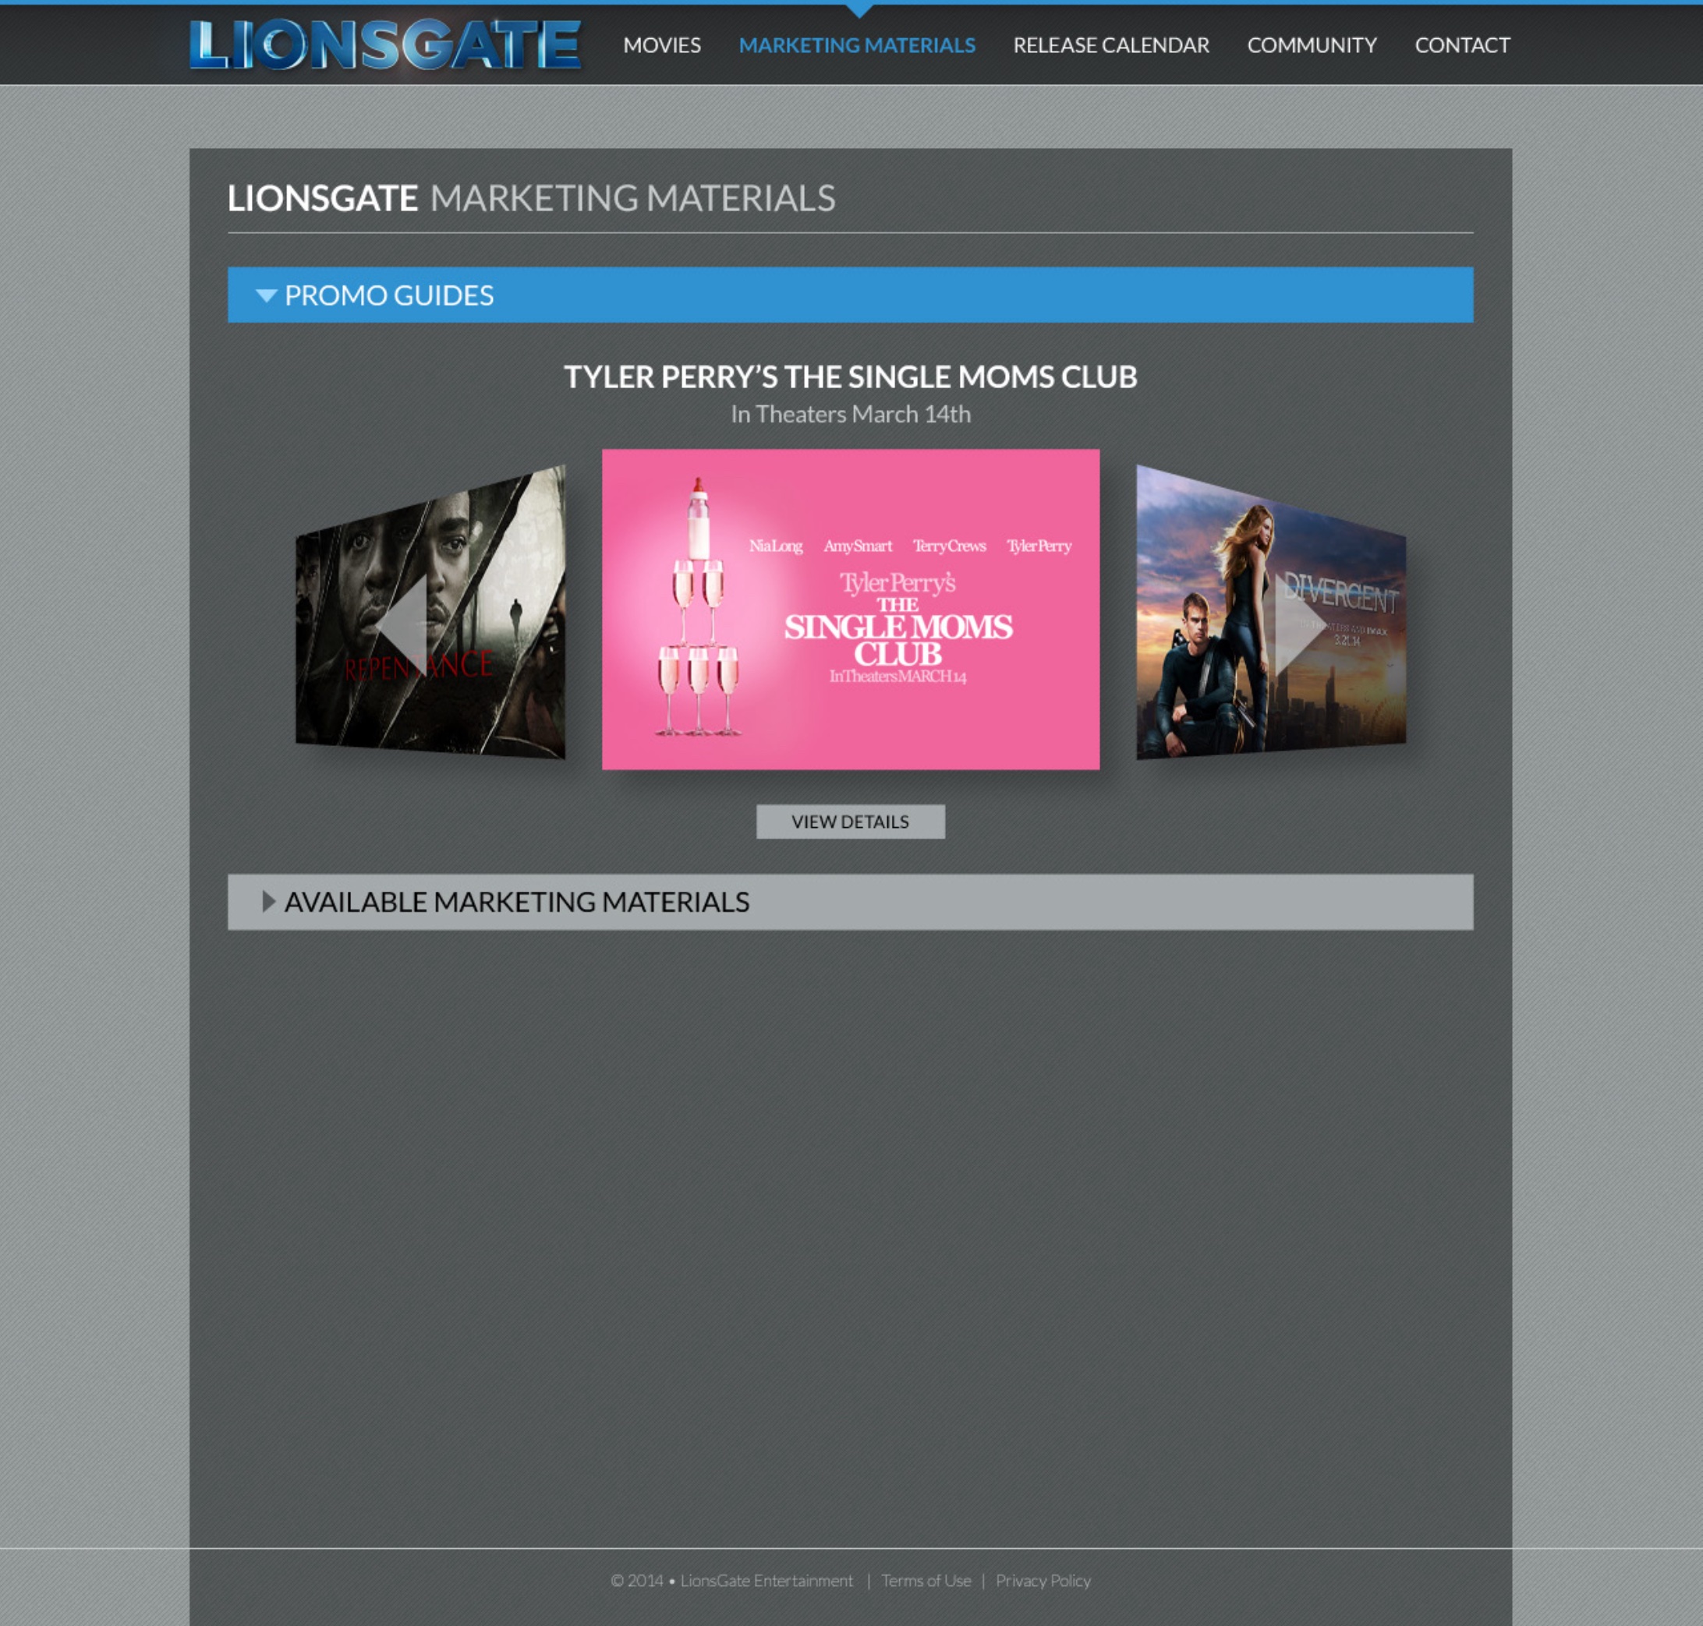
Task: Open the Movies menu item
Action: (661, 45)
